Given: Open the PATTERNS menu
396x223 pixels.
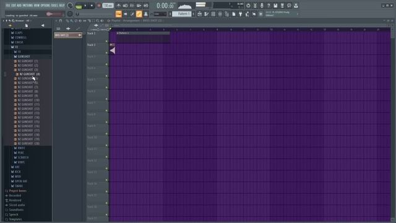Looking at the screenshot, I should 27,6.
